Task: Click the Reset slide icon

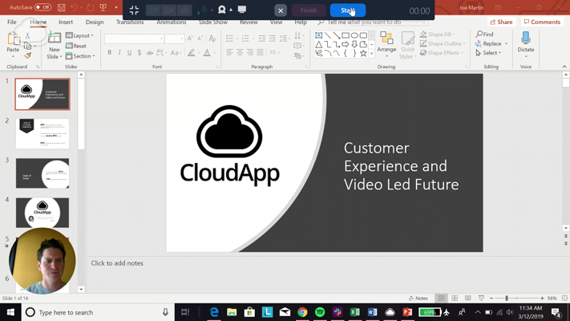Action: (x=70, y=46)
